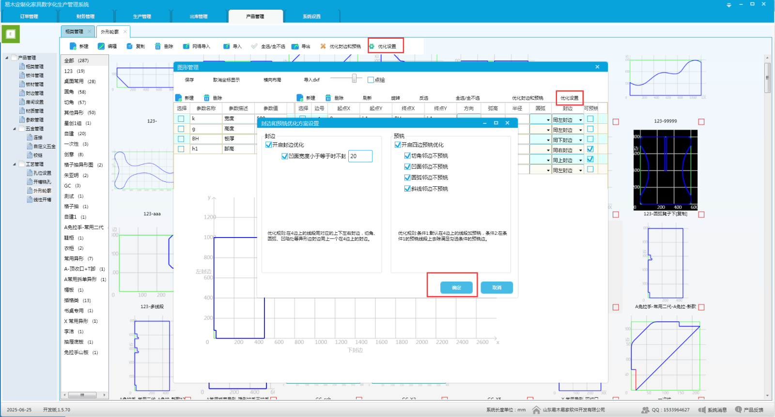
Task: Click the 导出 icon
Action: [x=295, y=46]
